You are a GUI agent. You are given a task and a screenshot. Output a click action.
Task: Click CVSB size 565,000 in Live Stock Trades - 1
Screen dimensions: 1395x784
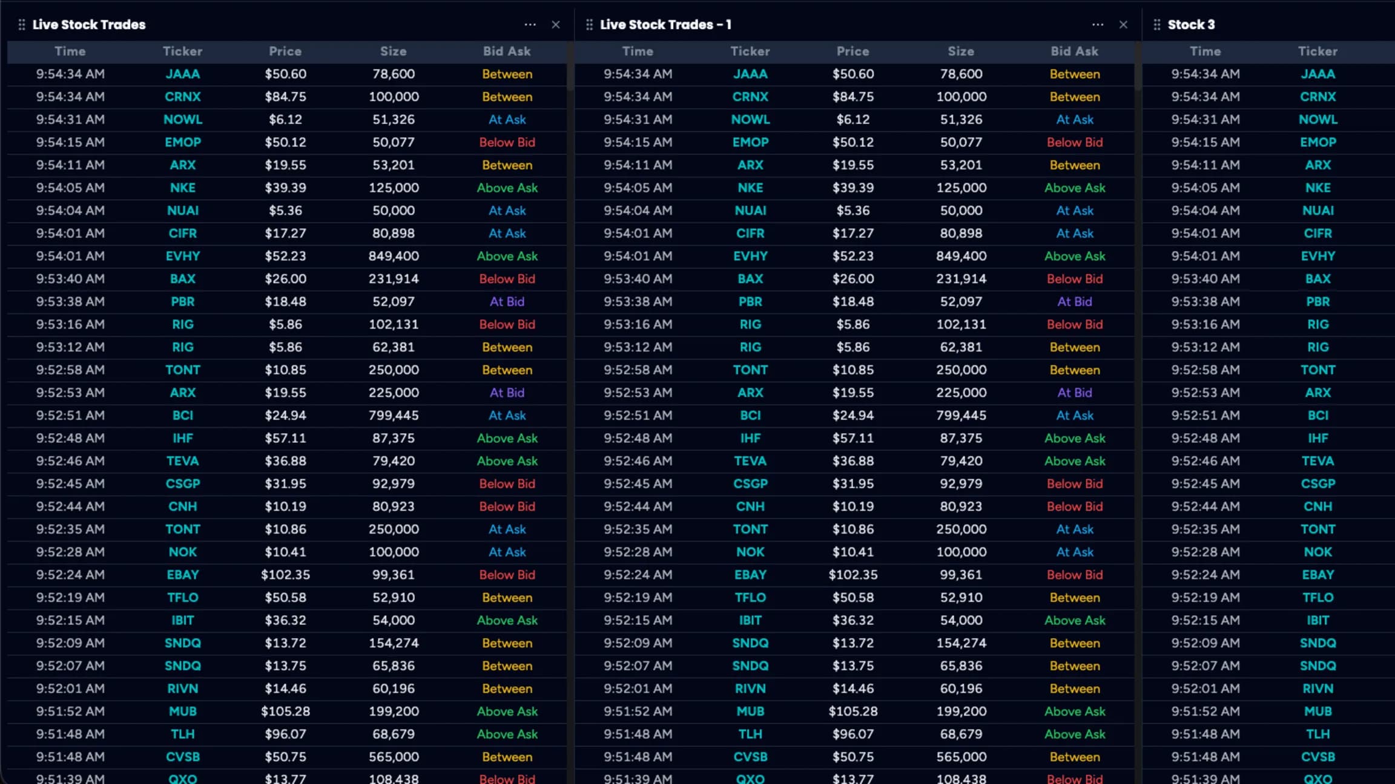[961, 757]
